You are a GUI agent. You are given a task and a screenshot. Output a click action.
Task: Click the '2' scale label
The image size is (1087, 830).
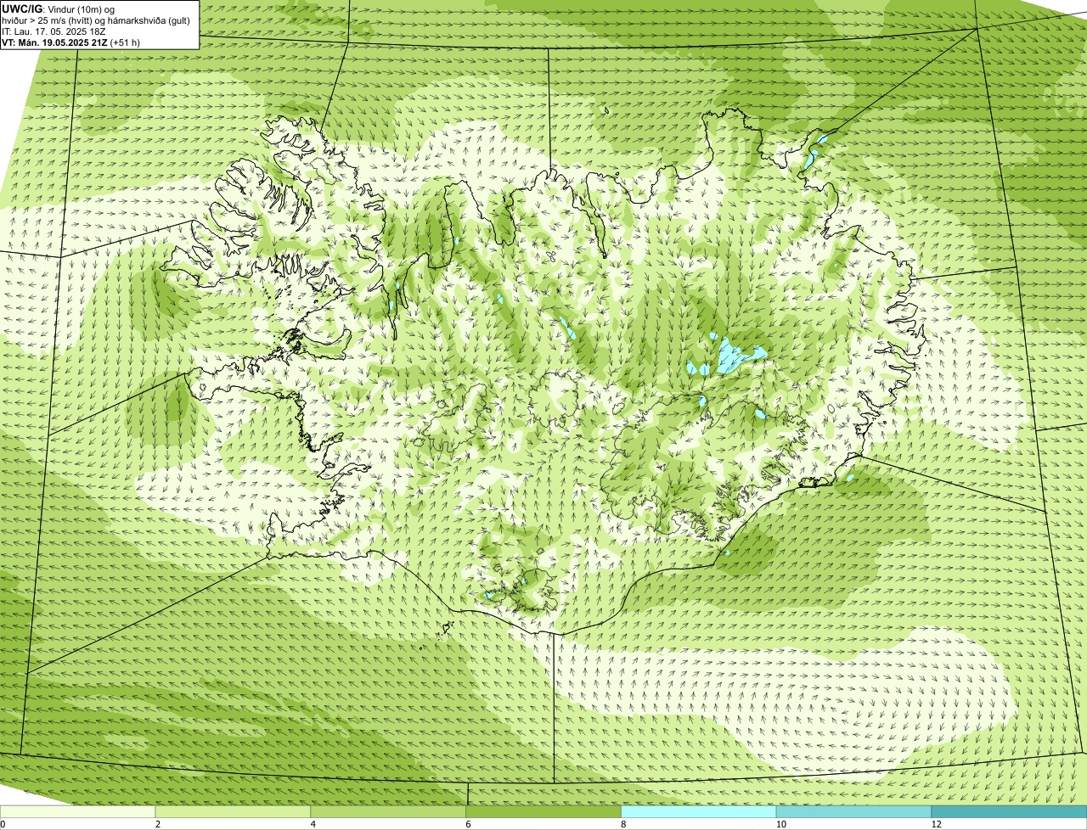coord(158,824)
